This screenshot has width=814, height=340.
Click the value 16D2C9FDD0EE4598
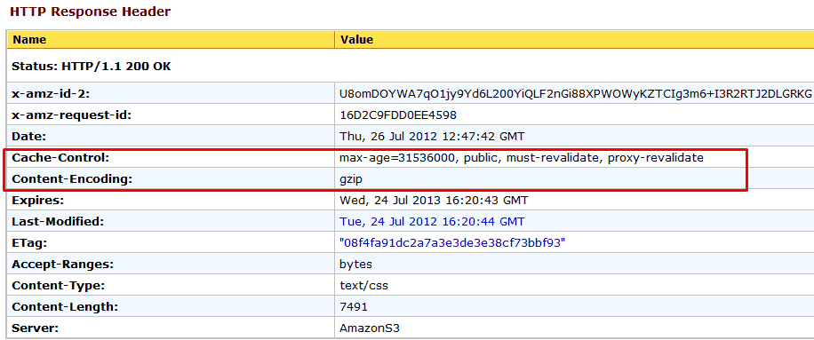(398, 115)
